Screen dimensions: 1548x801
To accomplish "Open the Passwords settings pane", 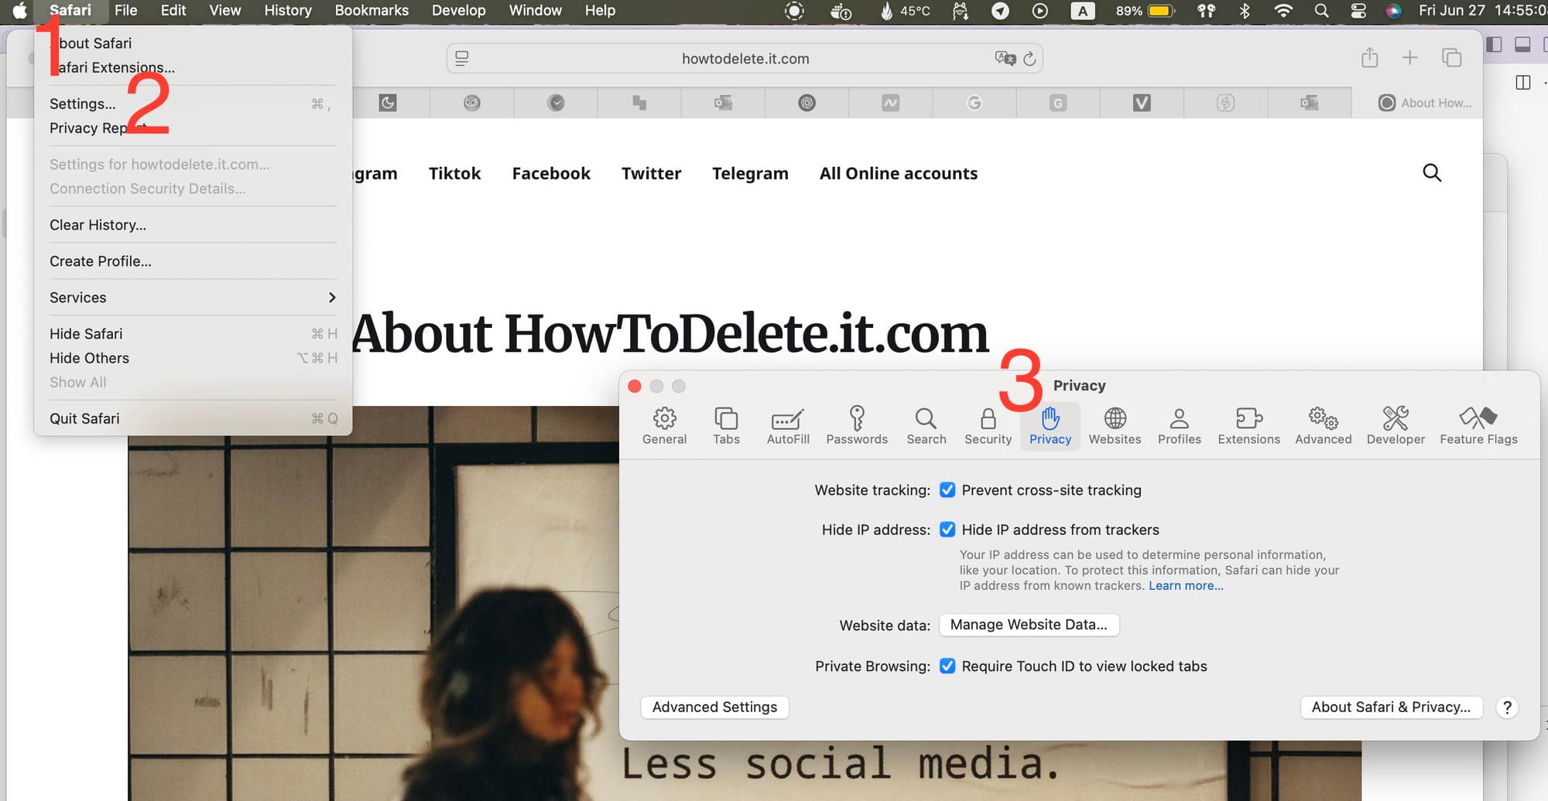I will 857,426.
